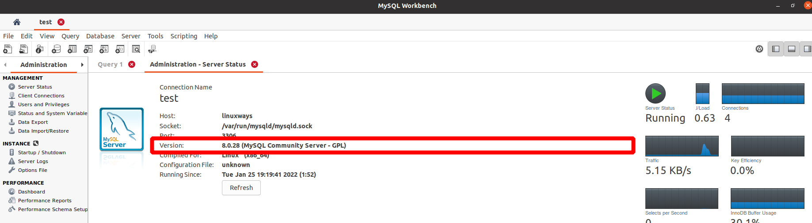Screen dimensions: 812x223
Task: Toggle the left sidebar panel
Action: (776, 49)
